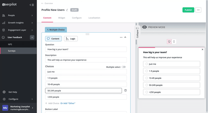
Task: Select '1-9 people' radio in preview
Action: 147,71
